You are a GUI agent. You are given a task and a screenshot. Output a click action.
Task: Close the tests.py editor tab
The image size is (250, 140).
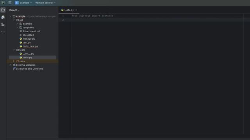click(77, 10)
